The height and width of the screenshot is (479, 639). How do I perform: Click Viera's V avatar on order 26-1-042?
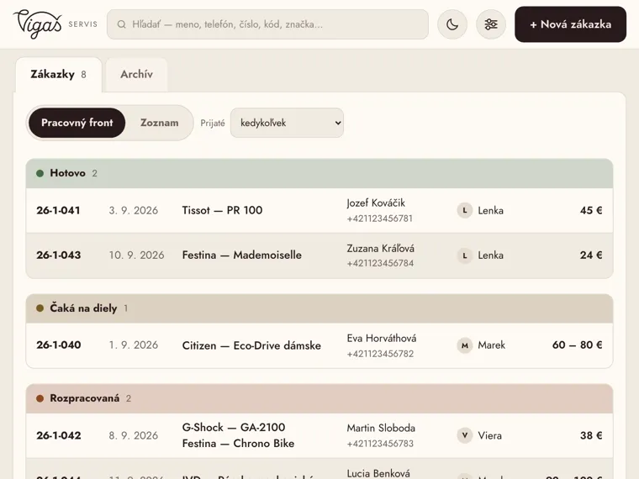tap(465, 435)
